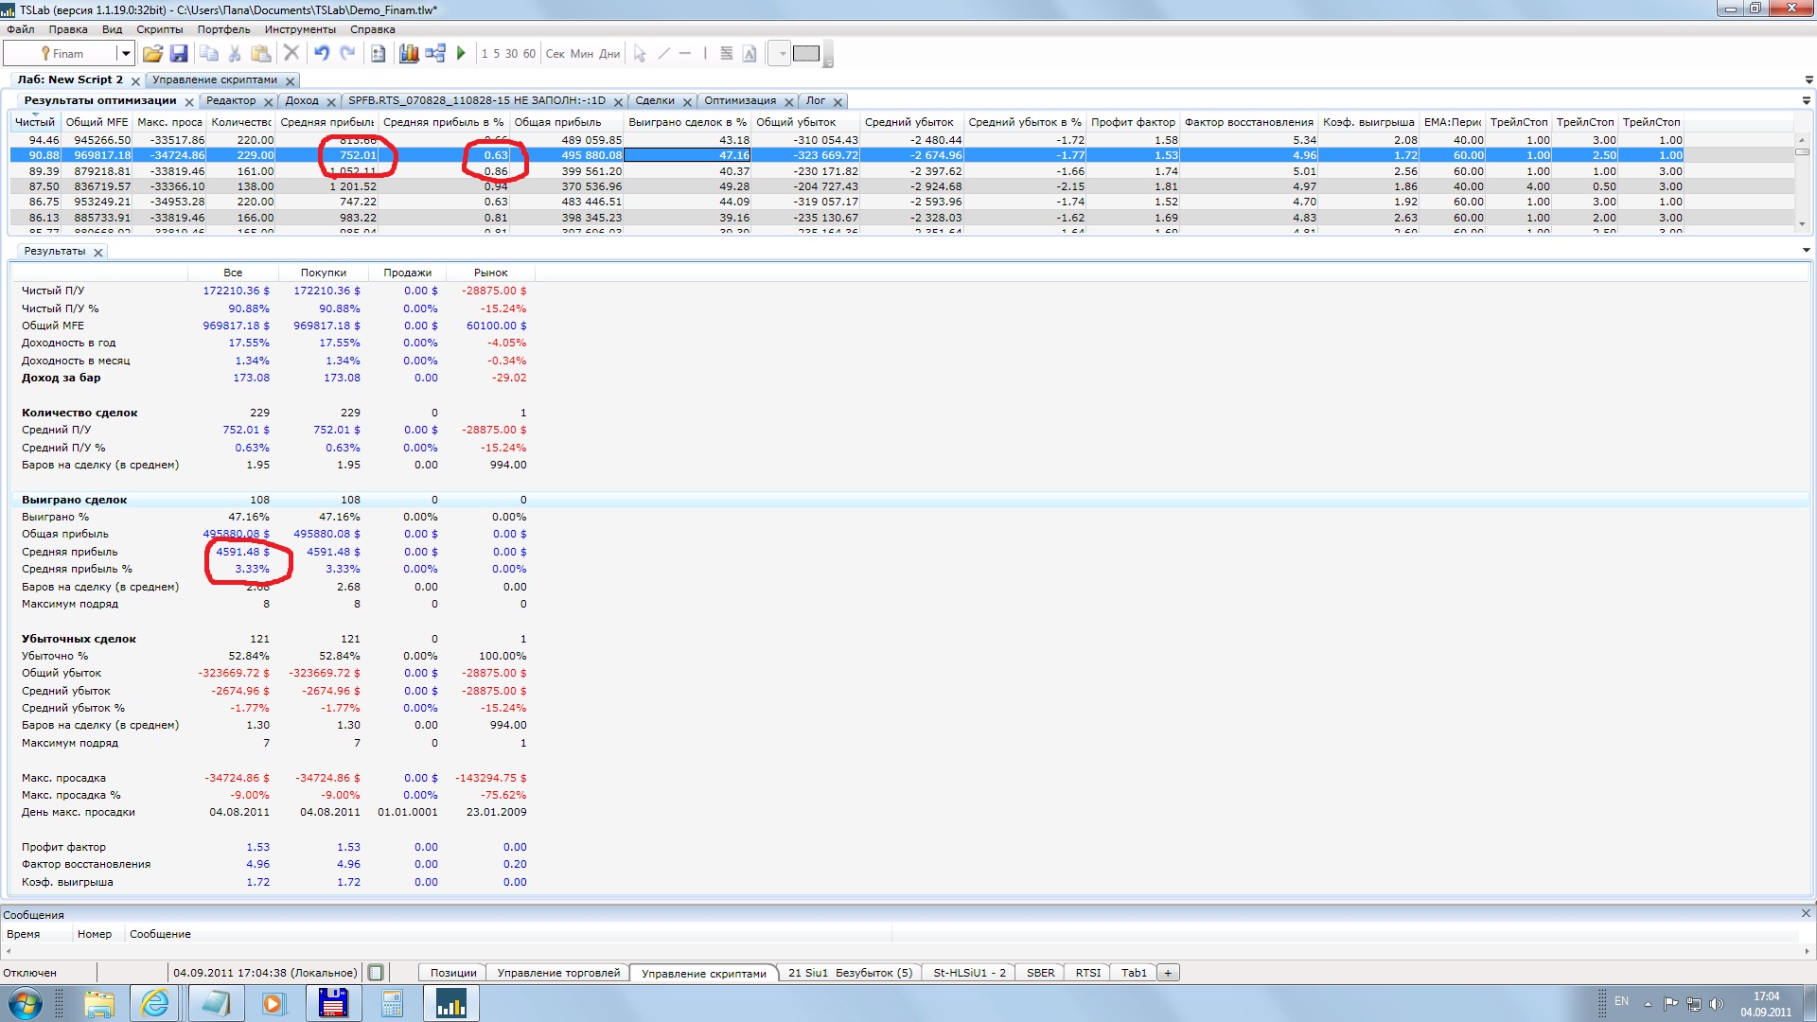Select the 30 interval toolbar button

point(511,54)
